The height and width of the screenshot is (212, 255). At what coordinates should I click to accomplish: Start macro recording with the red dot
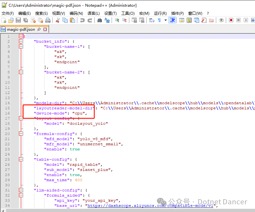[x=231, y=20]
